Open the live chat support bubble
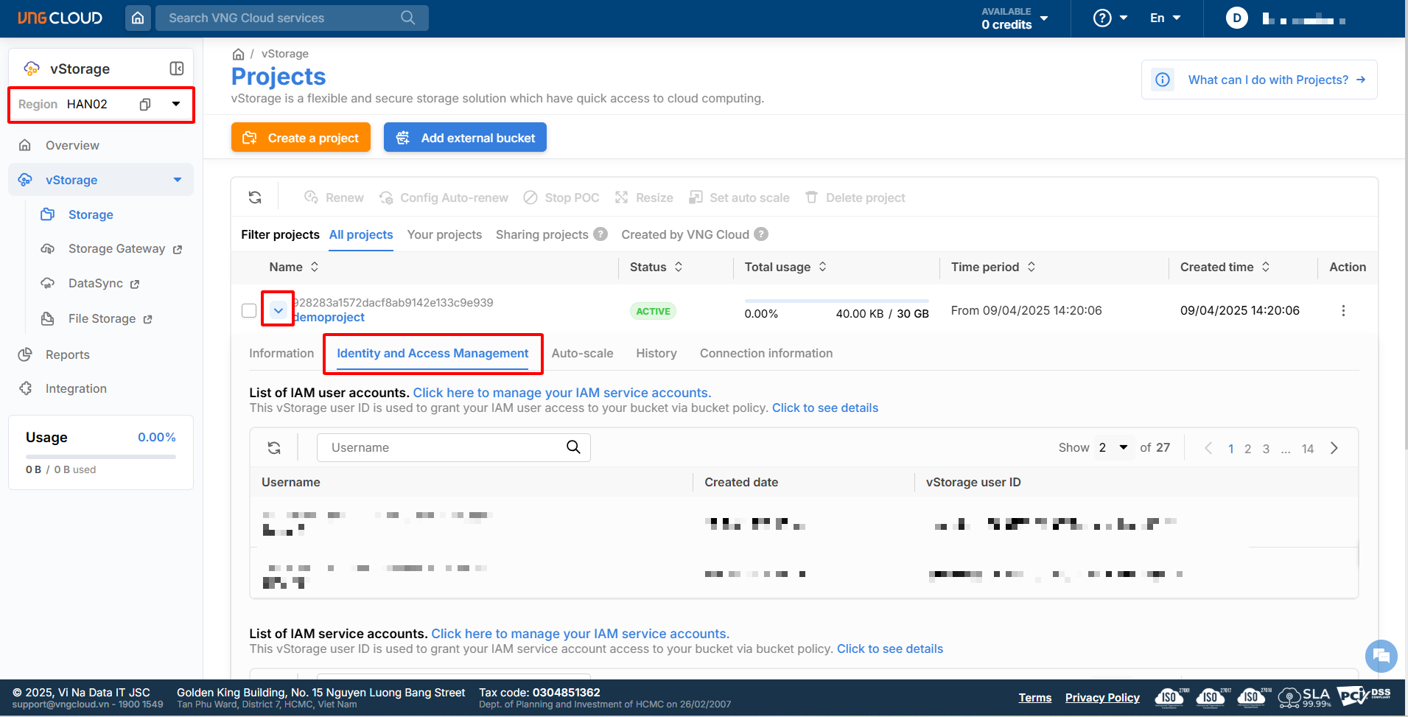 tap(1381, 655)
